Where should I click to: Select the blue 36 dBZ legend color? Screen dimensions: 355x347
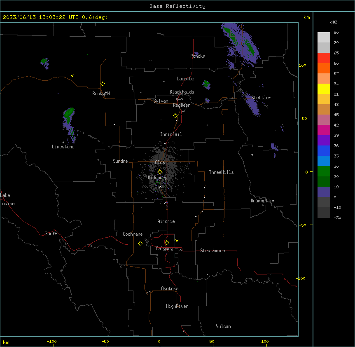pyautogui.click(x=324, y=150)
